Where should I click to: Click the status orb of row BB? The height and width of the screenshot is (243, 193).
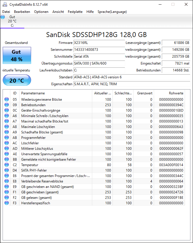click(7, 159)
